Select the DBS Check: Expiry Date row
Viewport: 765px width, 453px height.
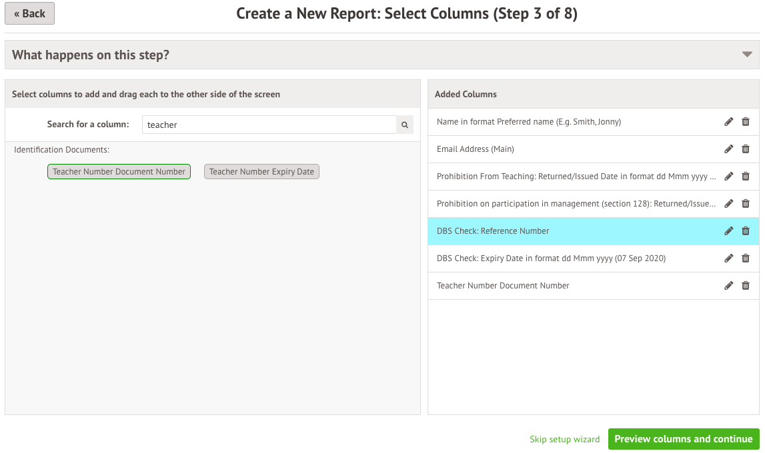(x=551, y=258)
